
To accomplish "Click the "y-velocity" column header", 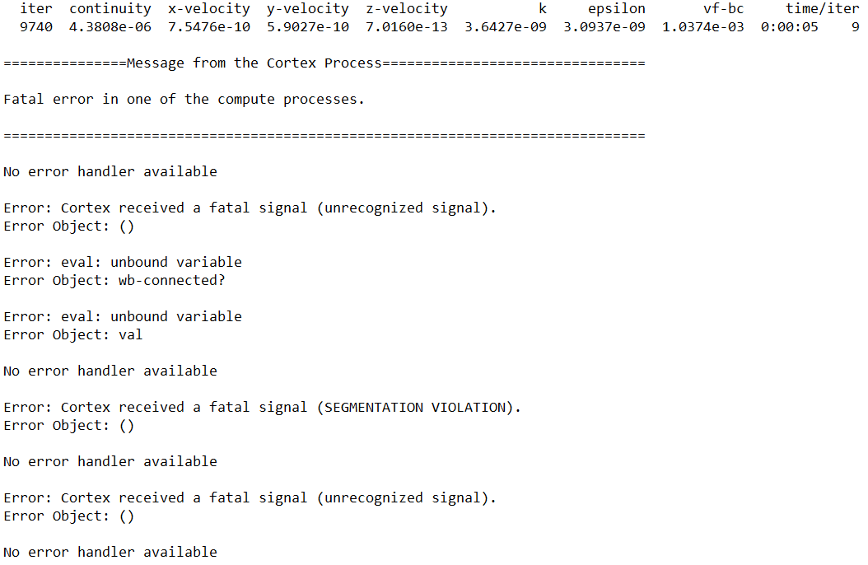I will coord(308,9).
